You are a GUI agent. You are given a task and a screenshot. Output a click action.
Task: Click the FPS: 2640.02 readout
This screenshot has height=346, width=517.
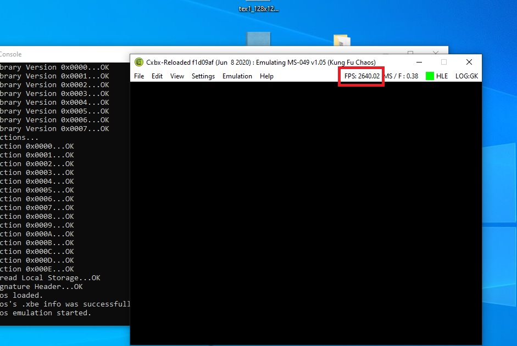point(362,76)
